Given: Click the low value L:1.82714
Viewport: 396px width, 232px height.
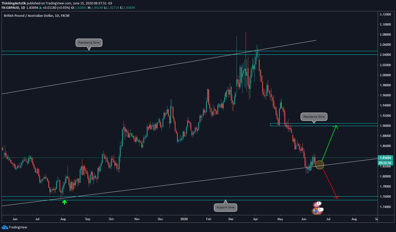Looking at the screenshot, I should pyautogui.click(x=112, y=8).
